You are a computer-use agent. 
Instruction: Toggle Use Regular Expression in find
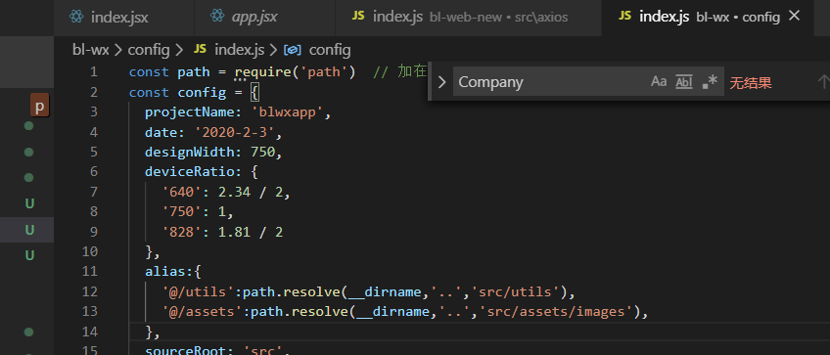710,82
